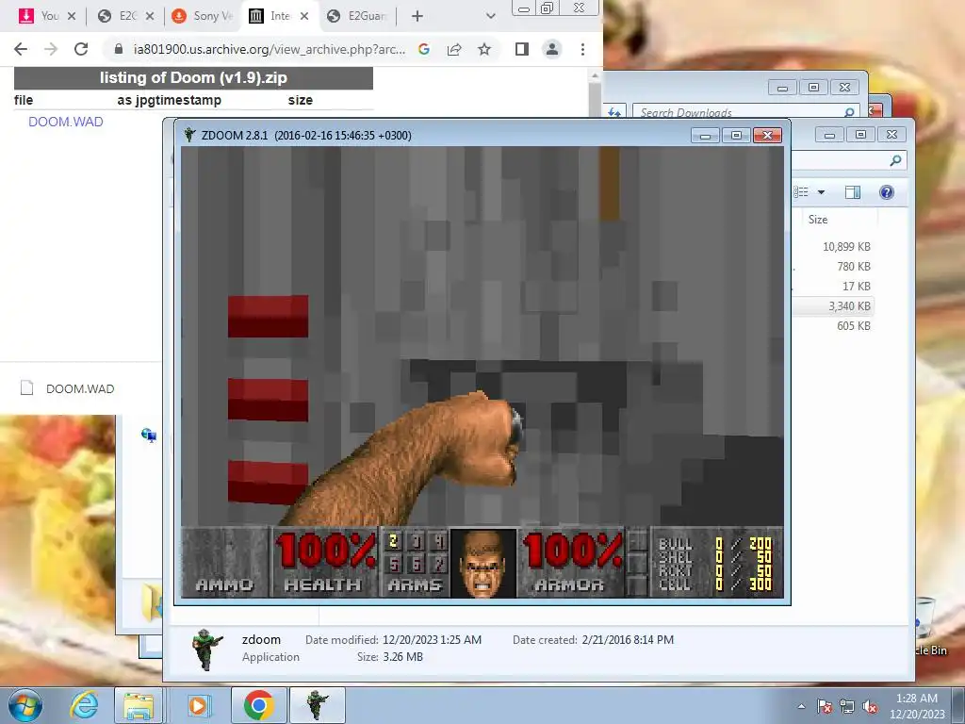Click the muted volume tray icon
965x724 pixels.
click(x=870, y=706)
